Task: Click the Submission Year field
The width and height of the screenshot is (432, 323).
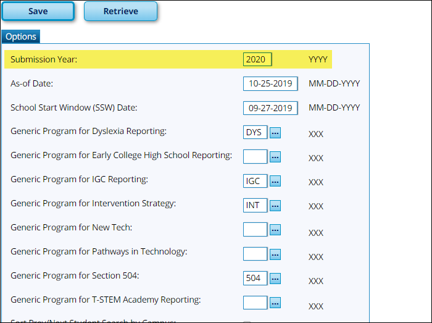Action: click(x=257, y=60)
